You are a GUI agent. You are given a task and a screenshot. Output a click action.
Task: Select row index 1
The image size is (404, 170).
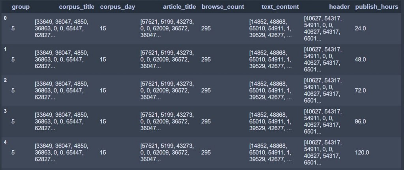[x=5, y=49]
